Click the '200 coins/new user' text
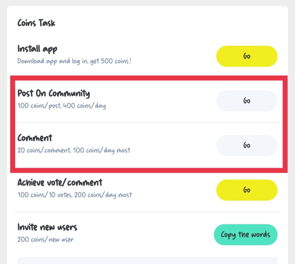Screen dimensions: 295x264 46,239
